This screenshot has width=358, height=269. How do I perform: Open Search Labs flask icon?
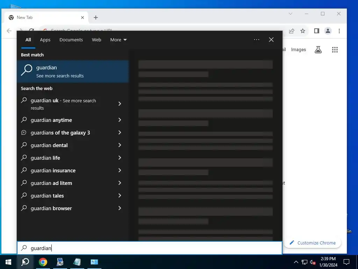pos(318,50)
